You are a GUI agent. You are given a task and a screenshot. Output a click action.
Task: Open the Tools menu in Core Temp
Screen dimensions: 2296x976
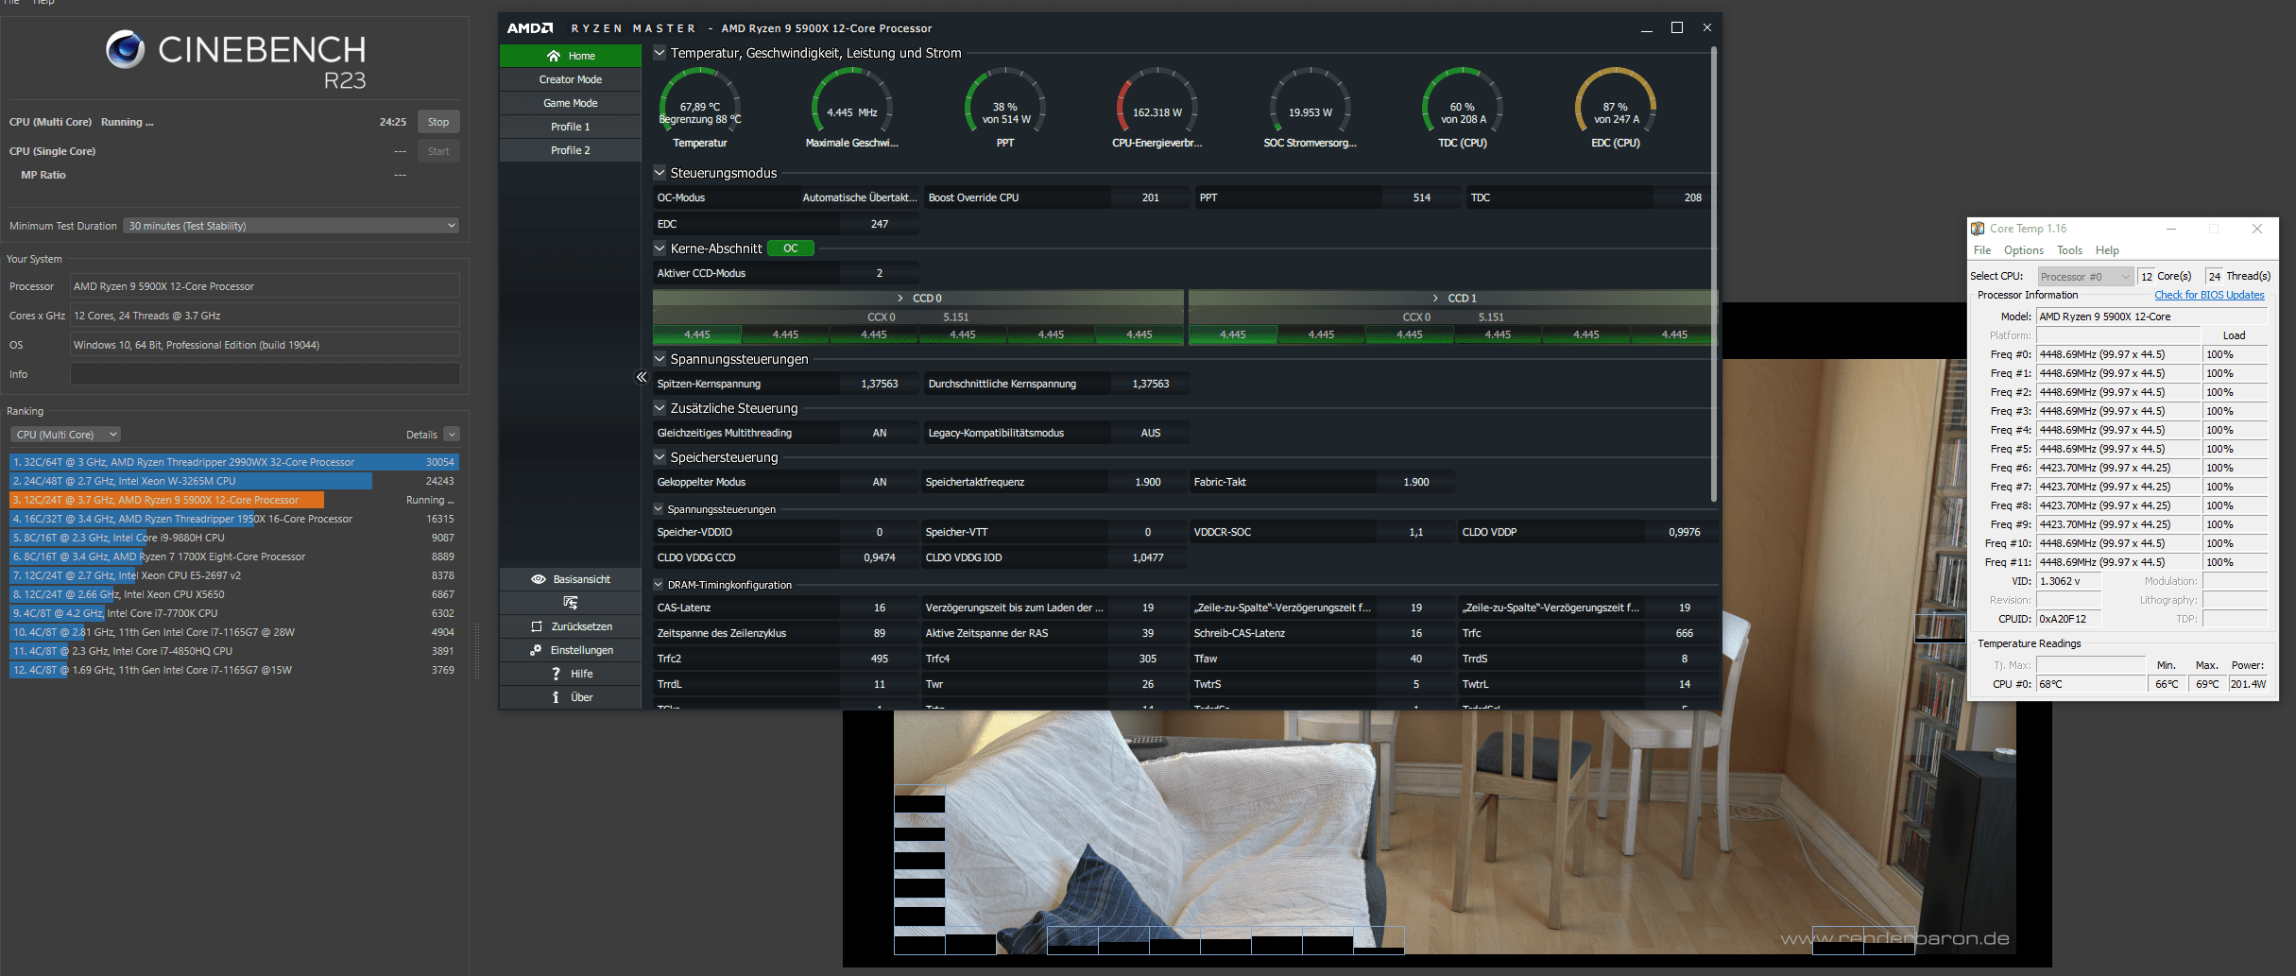[x=2069, y=250]
